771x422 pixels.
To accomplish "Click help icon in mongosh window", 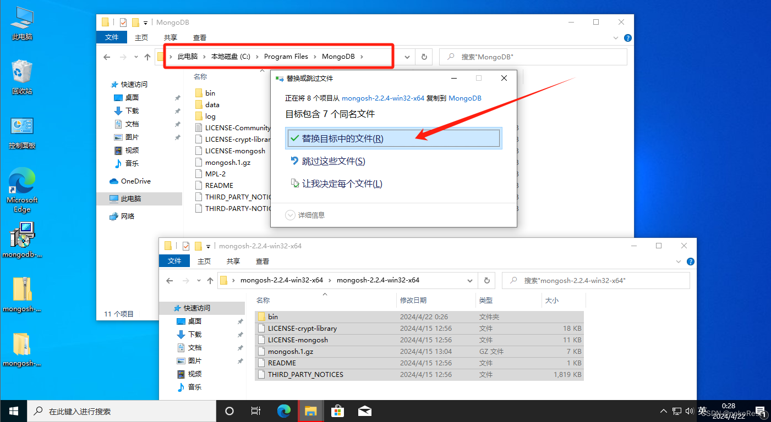I will [x=691, y=262].
